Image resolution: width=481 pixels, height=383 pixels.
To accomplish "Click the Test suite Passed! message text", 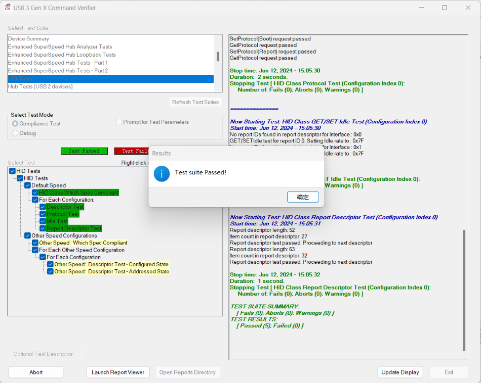I will pyautogui.click(x=201, y=172).
